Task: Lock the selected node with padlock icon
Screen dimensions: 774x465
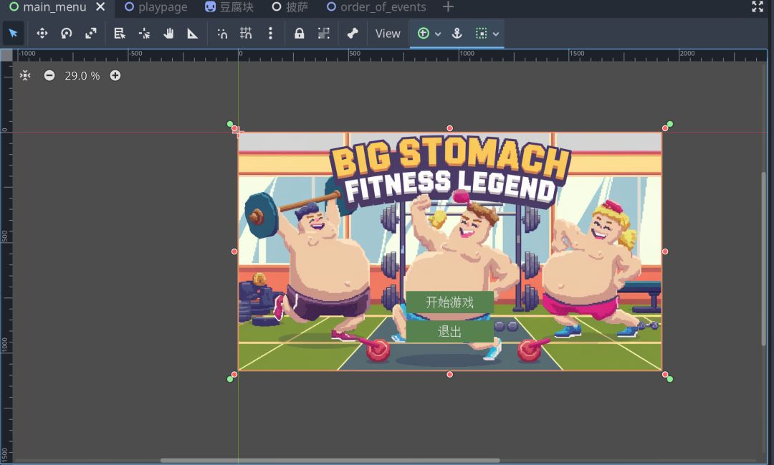Action: pyautogui.click(x=299, y=34)
